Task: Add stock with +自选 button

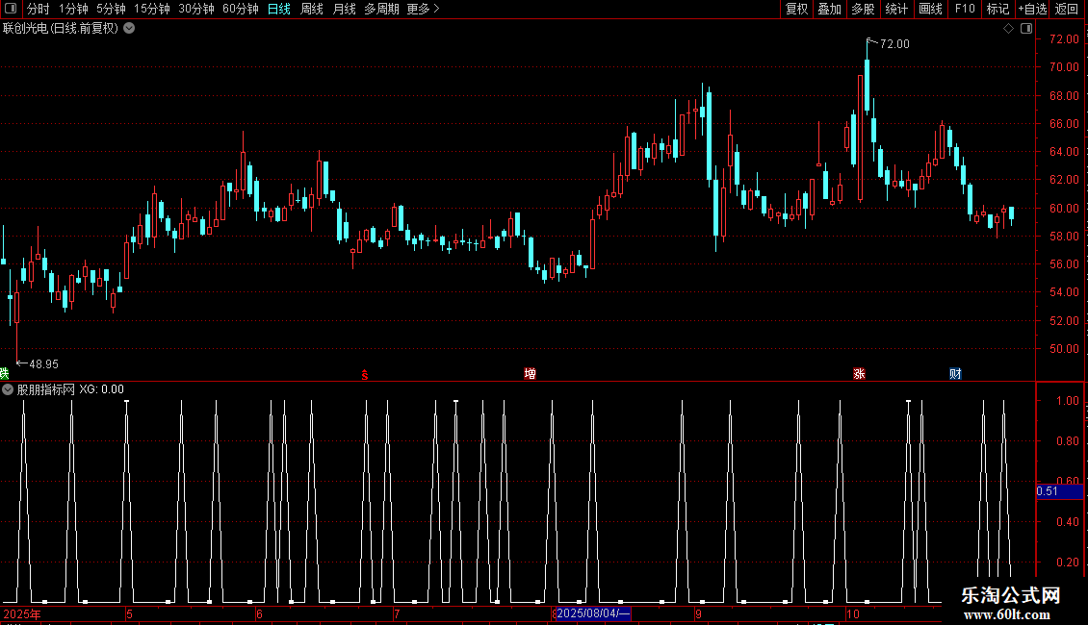Action: pyautogui.click(x=1032, y=9)
